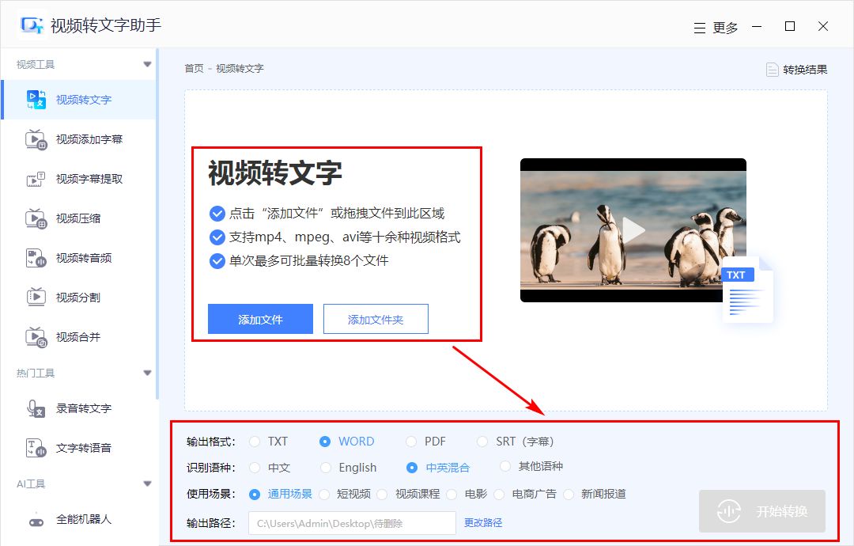Click the 单次最多可批量转换8个文件 text
854x546 pixels.
[x=309, y=261]
